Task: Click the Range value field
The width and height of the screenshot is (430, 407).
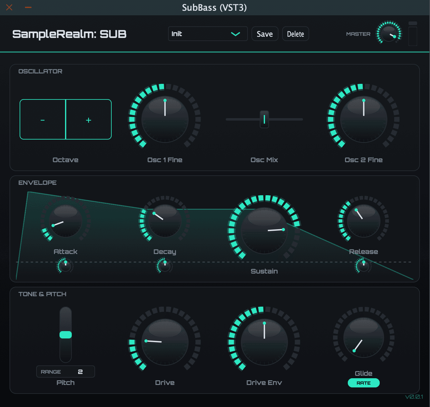Action: (x=66, y=372)
